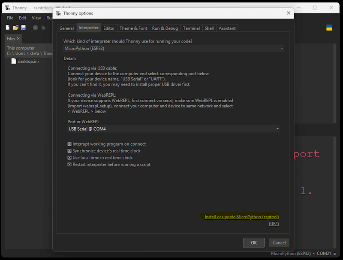Image resolution: width=343 pixels, height=260 pixels.
Task: Click the New file toolbar icon
Action: (x=8, y=28)
